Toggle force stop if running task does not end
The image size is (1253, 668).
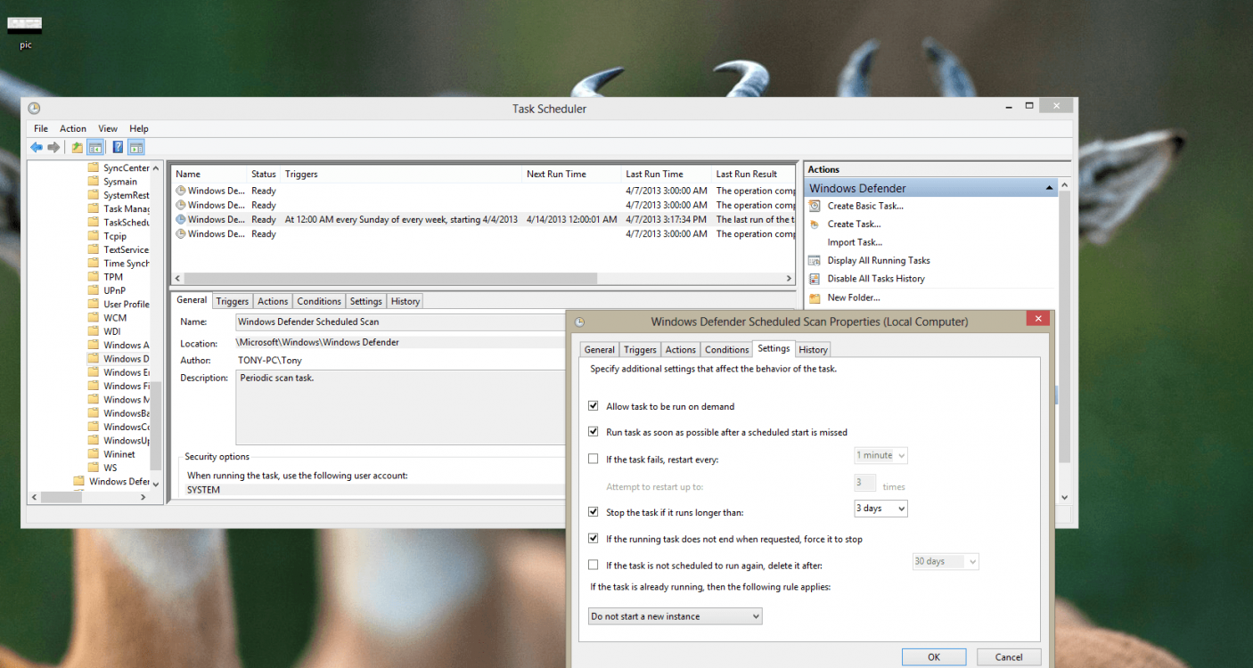tap(594, 539)
